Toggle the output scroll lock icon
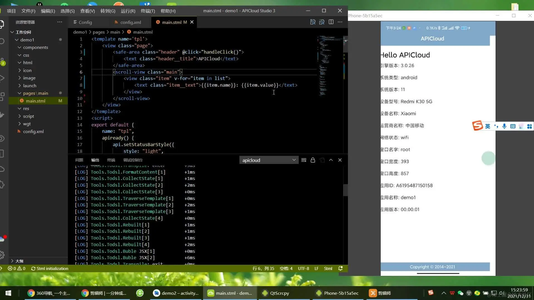Screen dimensions: 534x300 313,160
